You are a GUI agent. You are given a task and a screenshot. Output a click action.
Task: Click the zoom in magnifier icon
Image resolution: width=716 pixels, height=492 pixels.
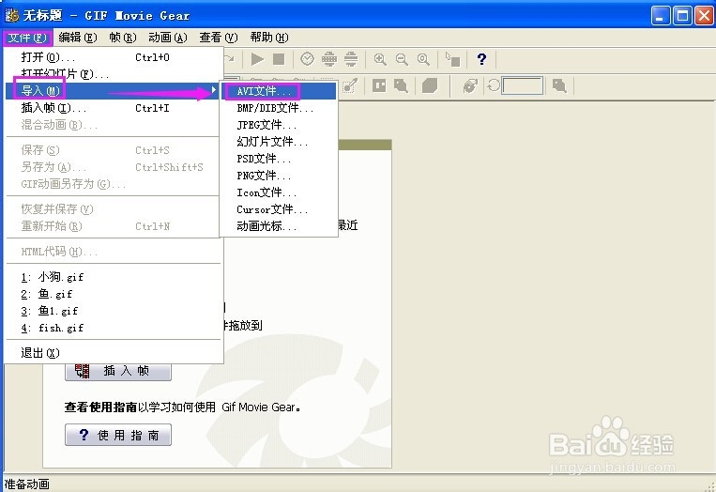[380, 59]
